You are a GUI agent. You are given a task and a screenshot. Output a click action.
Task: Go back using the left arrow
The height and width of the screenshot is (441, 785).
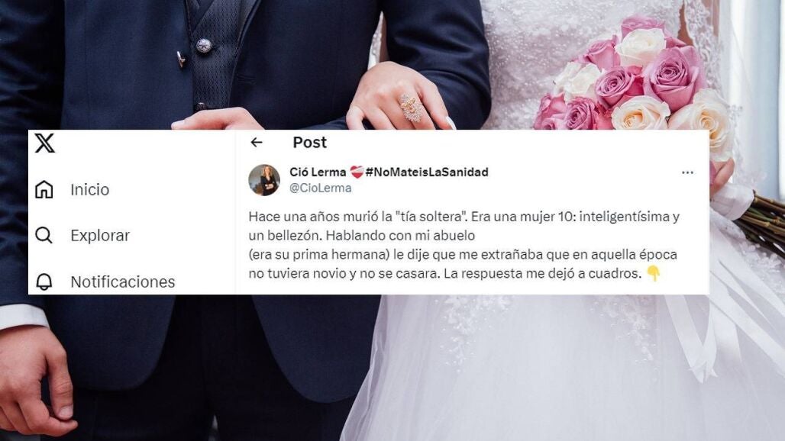pos(257,143)
